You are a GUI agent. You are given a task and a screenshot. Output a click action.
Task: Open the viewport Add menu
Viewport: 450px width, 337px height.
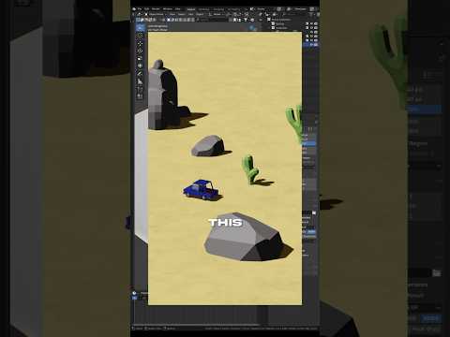[x=190, y=14]
